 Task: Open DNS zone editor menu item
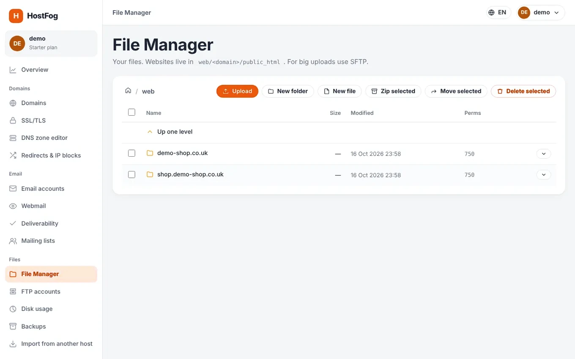51,138
